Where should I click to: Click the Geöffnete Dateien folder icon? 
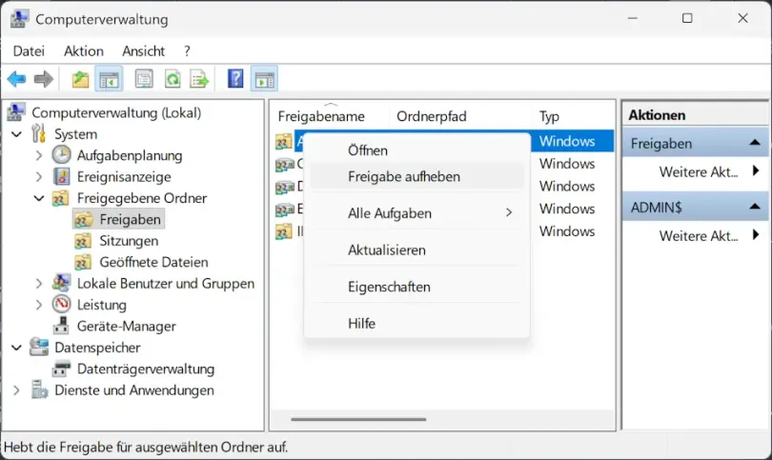coord(83,262)
